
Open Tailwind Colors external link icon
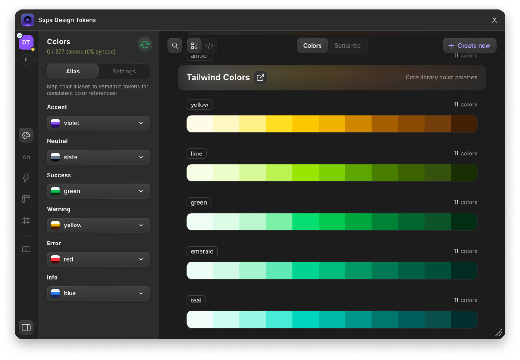coord(261,78)
